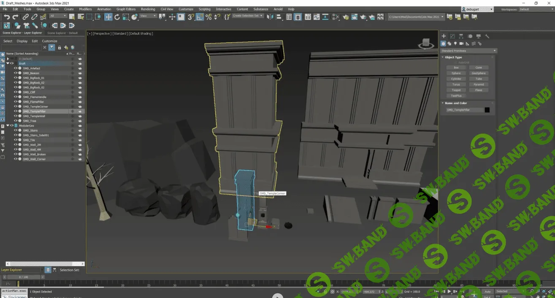Switch to Scene Explorer - Default tab
Viewport: 555px width, 298px height.
[x=62, y=33]
